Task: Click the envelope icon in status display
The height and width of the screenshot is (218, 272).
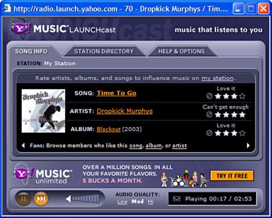Action: (177, 199)
